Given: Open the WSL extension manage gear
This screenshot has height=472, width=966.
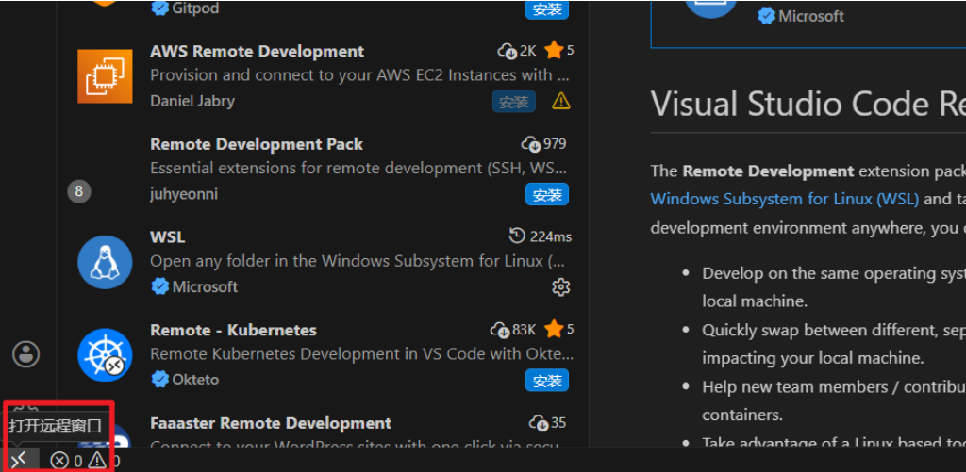Looking at the screenshot, I should click(x=560, y=286).
